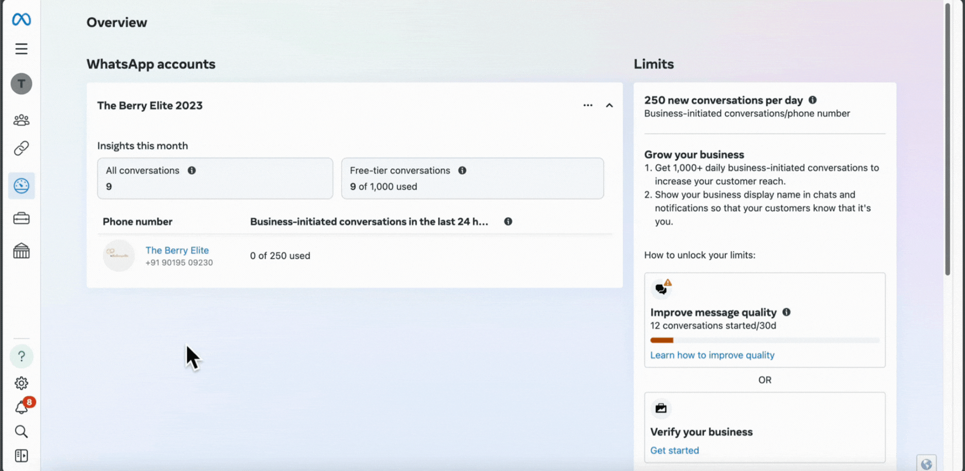Viewport: 965px width, 471px height.
Task: Click the message quality progress bar
Action: click(765, 340)
